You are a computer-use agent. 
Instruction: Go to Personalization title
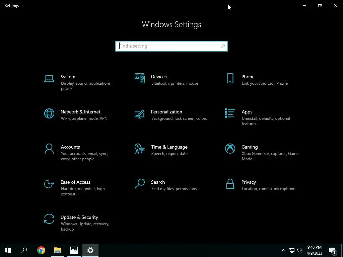pyautogui.click(x=166, y=112)
